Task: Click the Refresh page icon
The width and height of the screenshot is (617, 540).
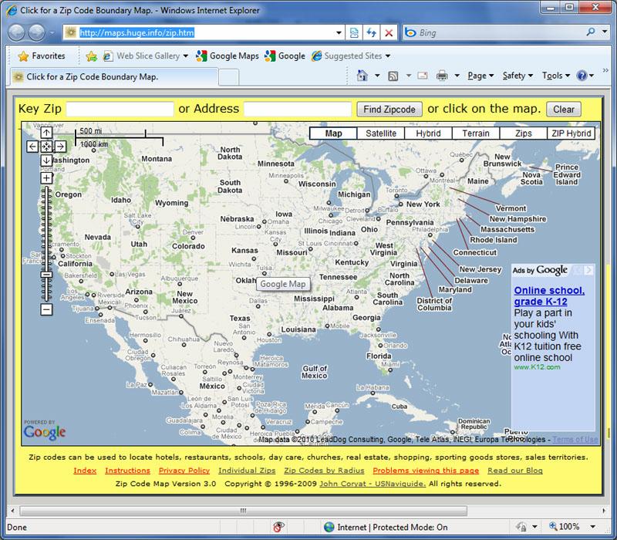Action: pyautogui.click(x=371, y=32)
